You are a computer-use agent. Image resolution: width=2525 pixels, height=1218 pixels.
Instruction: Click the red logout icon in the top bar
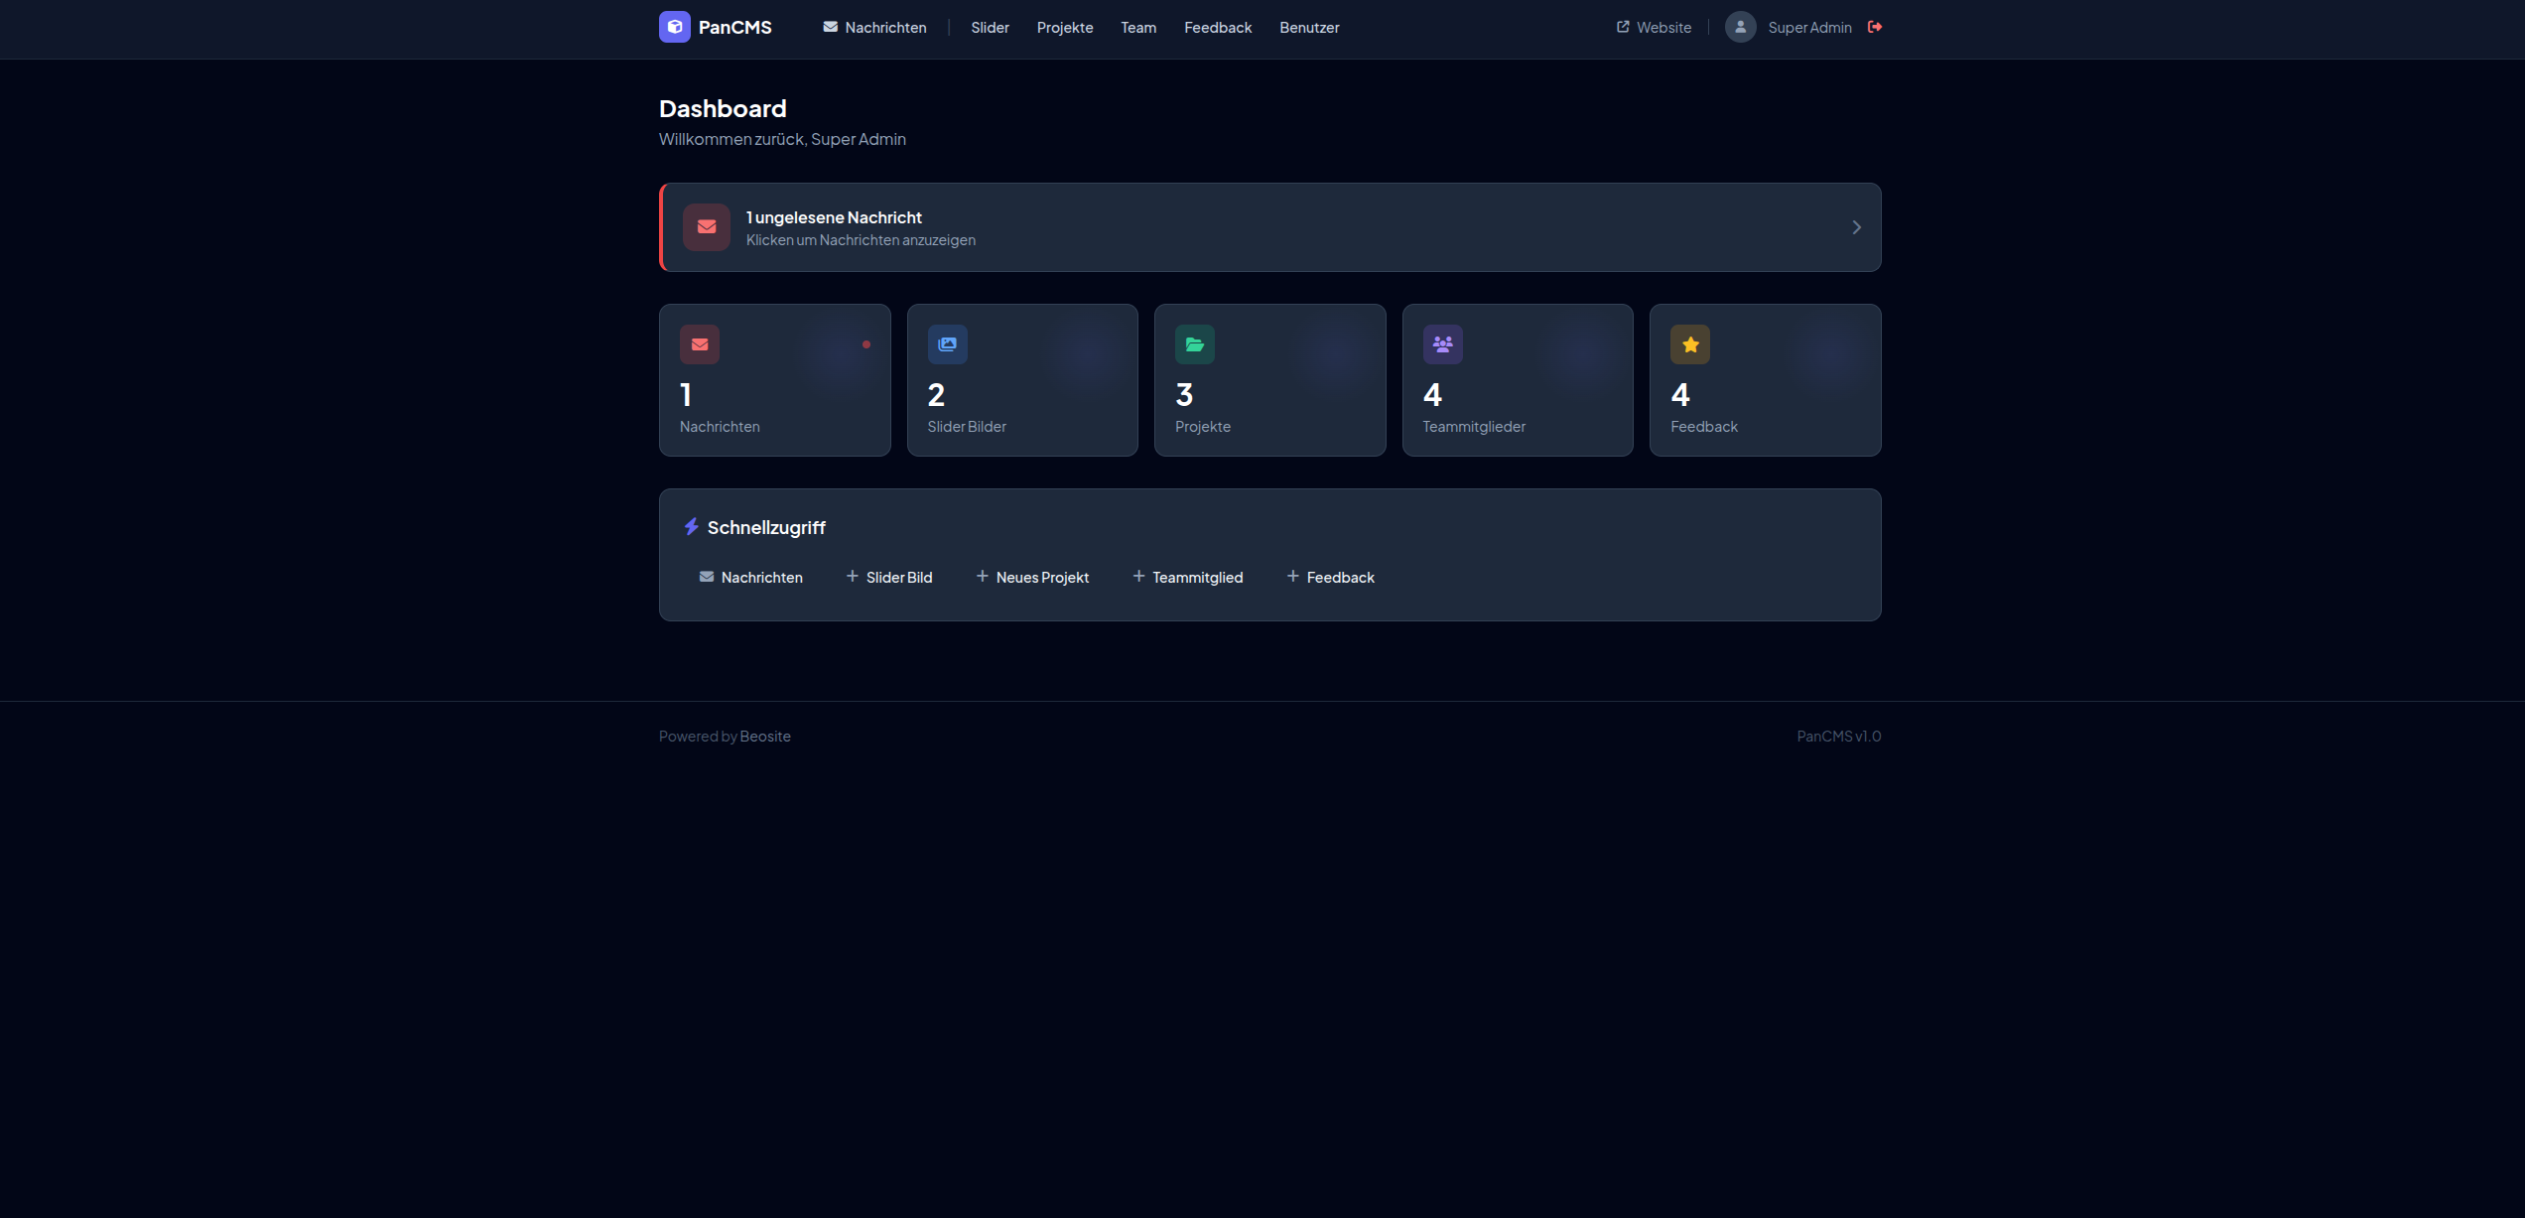point(1875,27)
